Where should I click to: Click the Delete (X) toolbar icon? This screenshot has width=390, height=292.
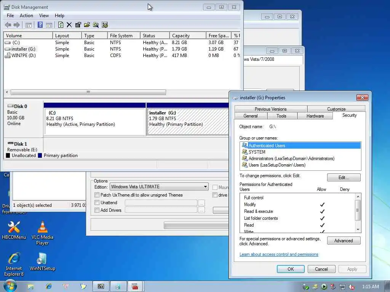pos(69,25)
